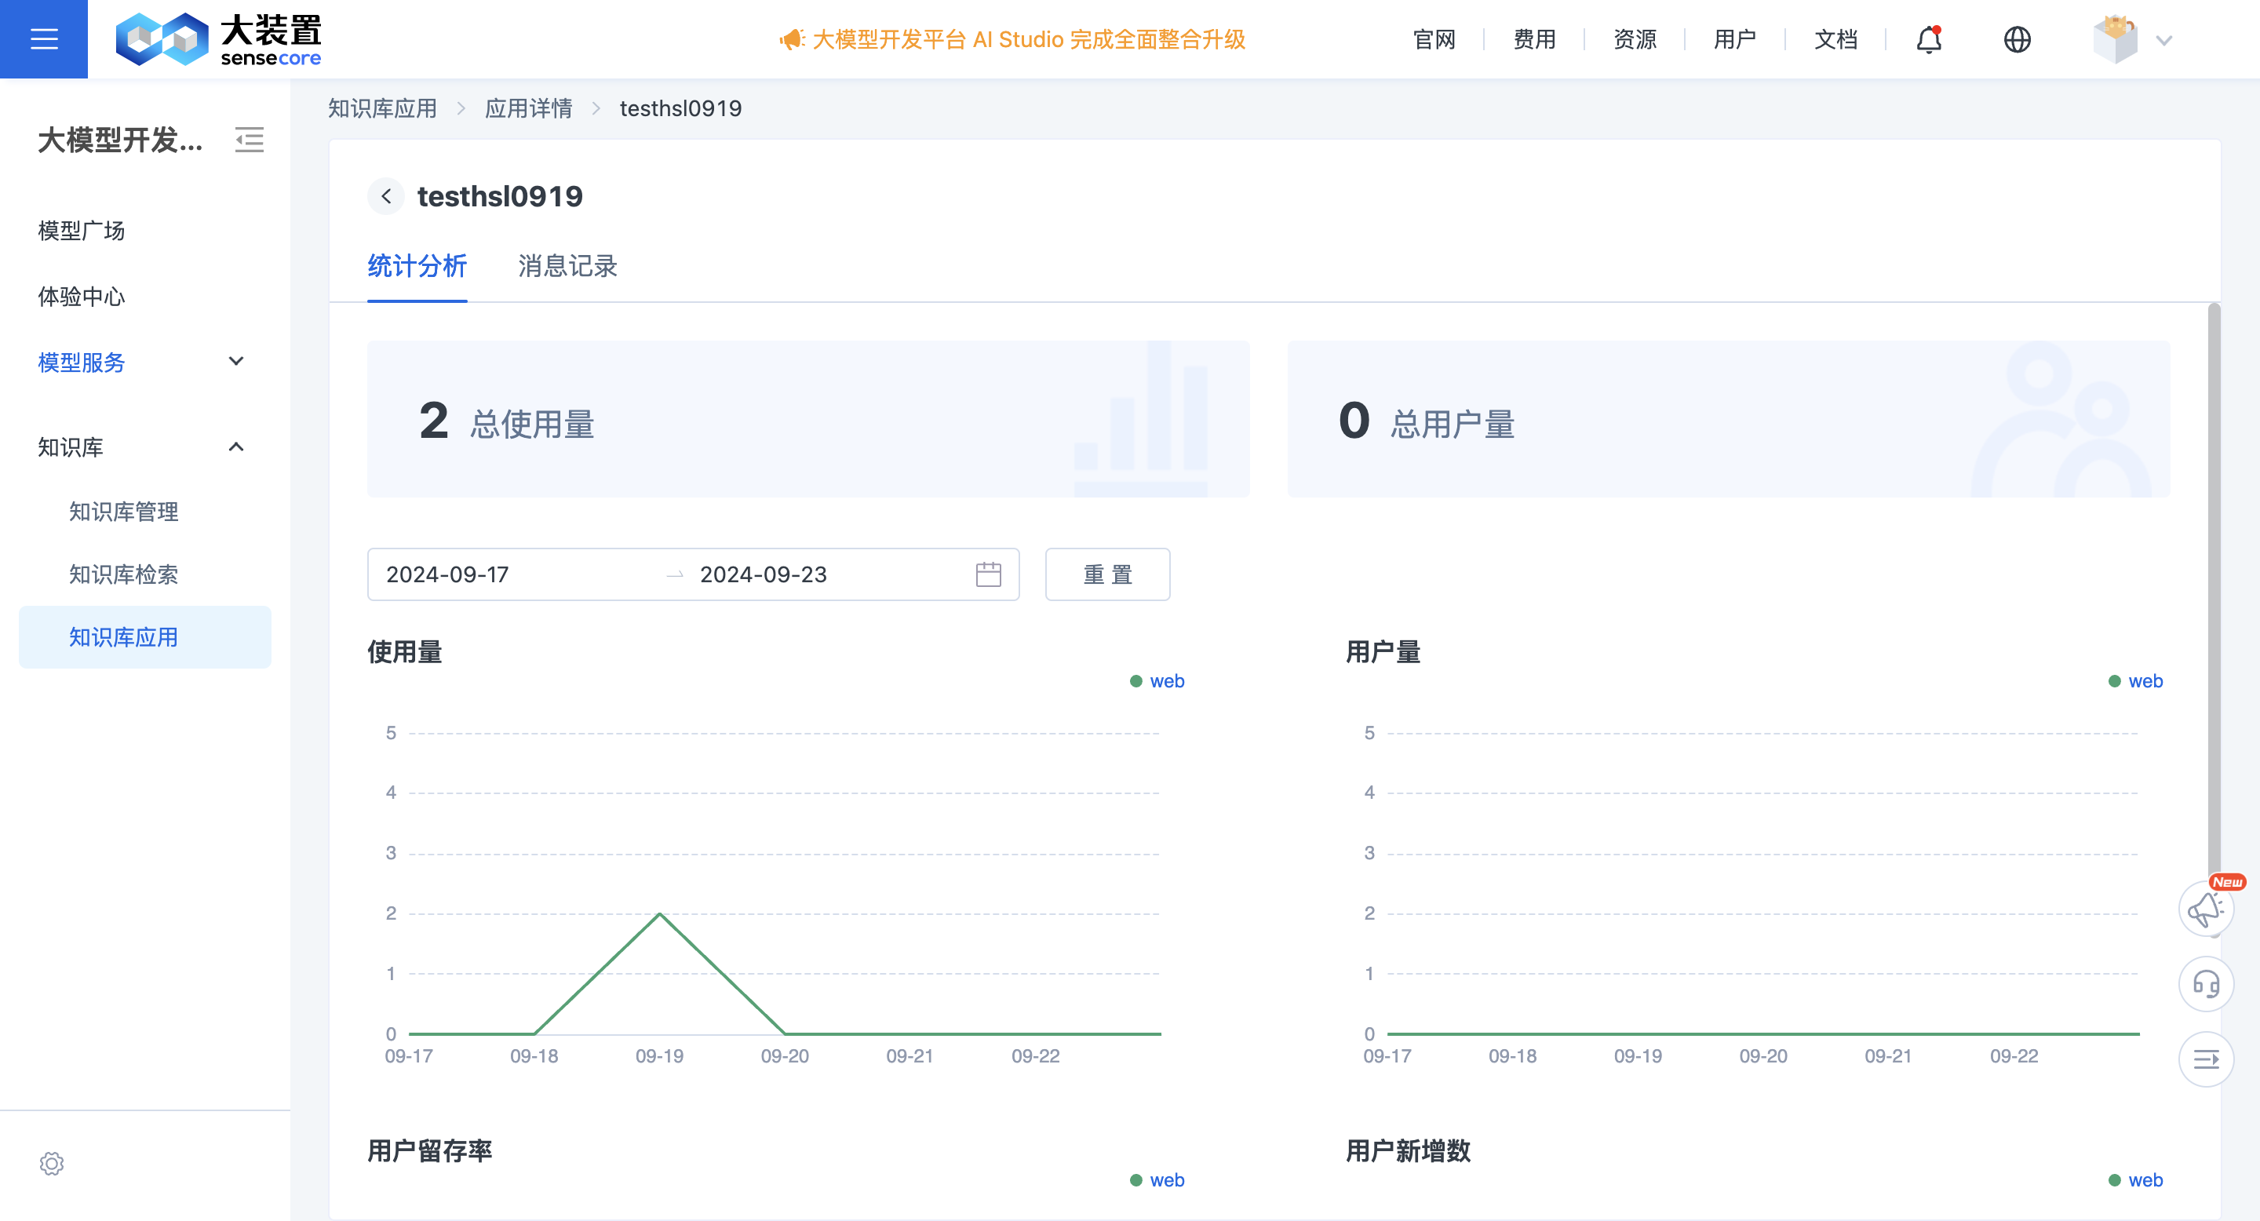Toggle the web legend under 用户新增数

click(2136, 1179)
